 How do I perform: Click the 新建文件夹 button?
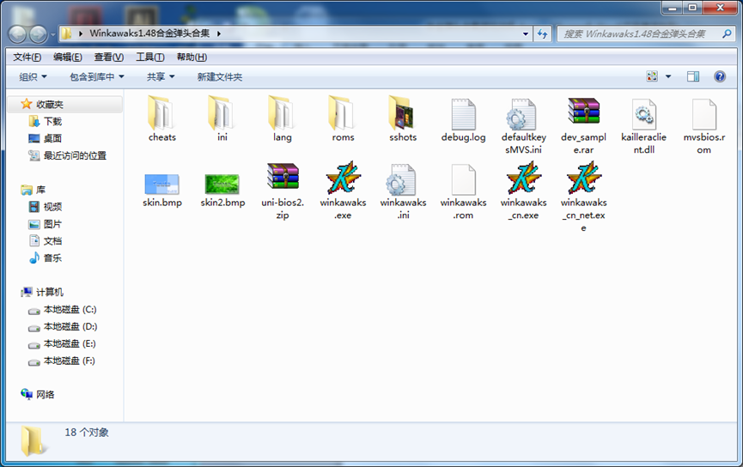[220, 76]
